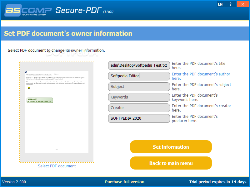Activate the Keywords input field

tap(139, 97)
